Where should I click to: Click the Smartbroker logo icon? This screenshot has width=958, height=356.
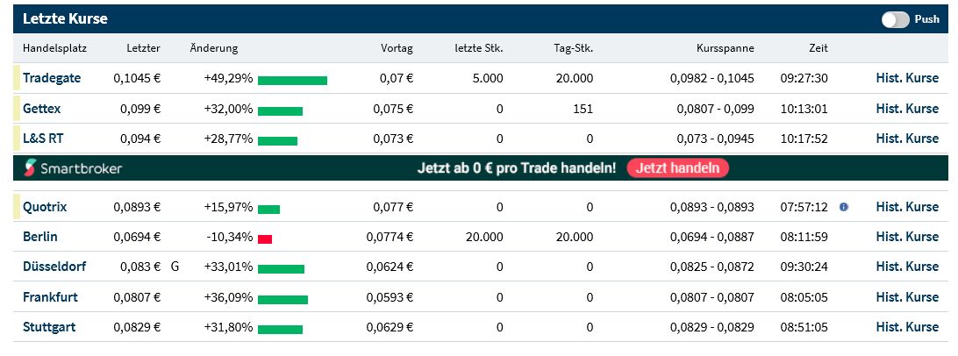pos(31,167)
